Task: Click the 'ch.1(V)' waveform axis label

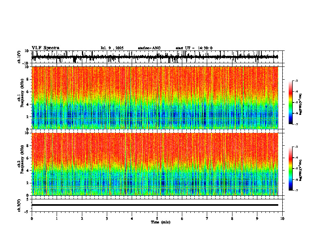Action: (x=19, y=57)
